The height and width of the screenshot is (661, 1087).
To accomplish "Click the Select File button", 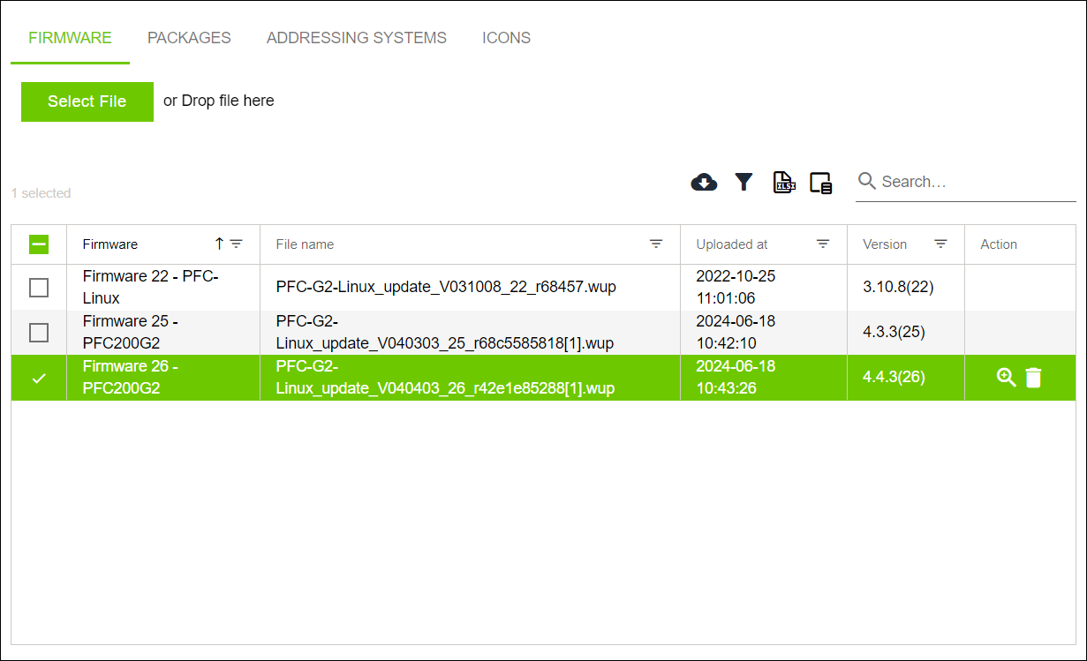I will click(x=87, y=101).
